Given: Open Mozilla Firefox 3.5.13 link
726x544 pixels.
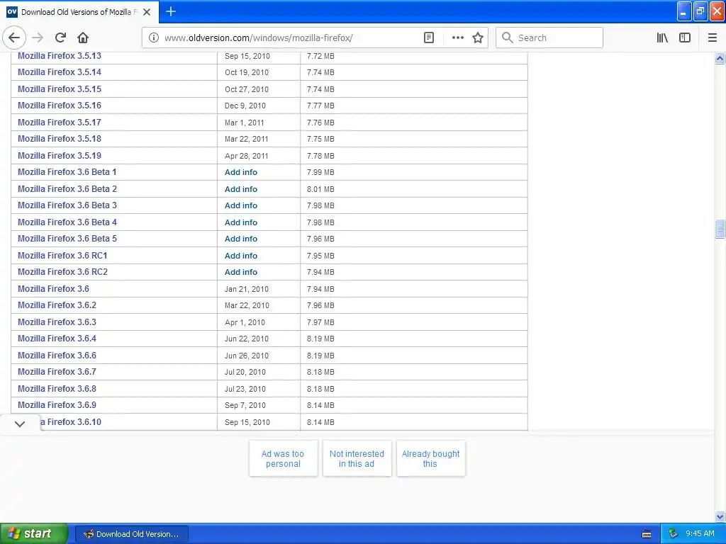Looking at the screenshot, I should click(60, 56).
